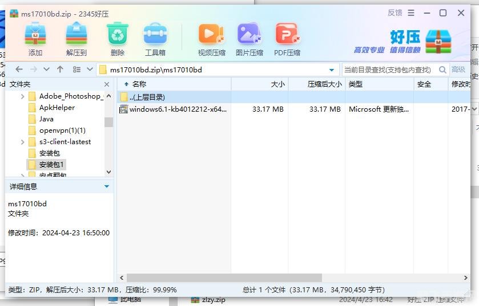Click the horizontal scrollbar thumb
The height and width of the screenshot is (306, 479).
[x=224, y=278]
